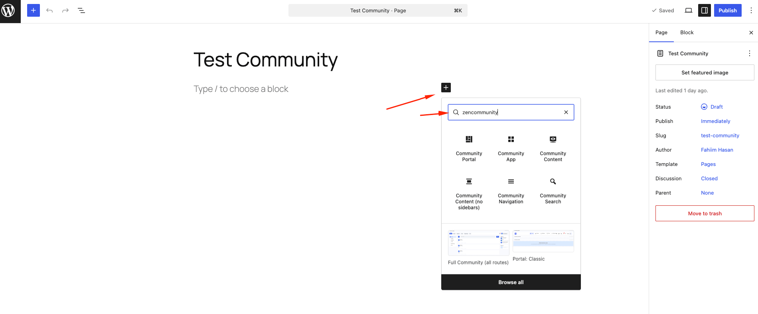Change the Pages template

[x=708, y=164]
